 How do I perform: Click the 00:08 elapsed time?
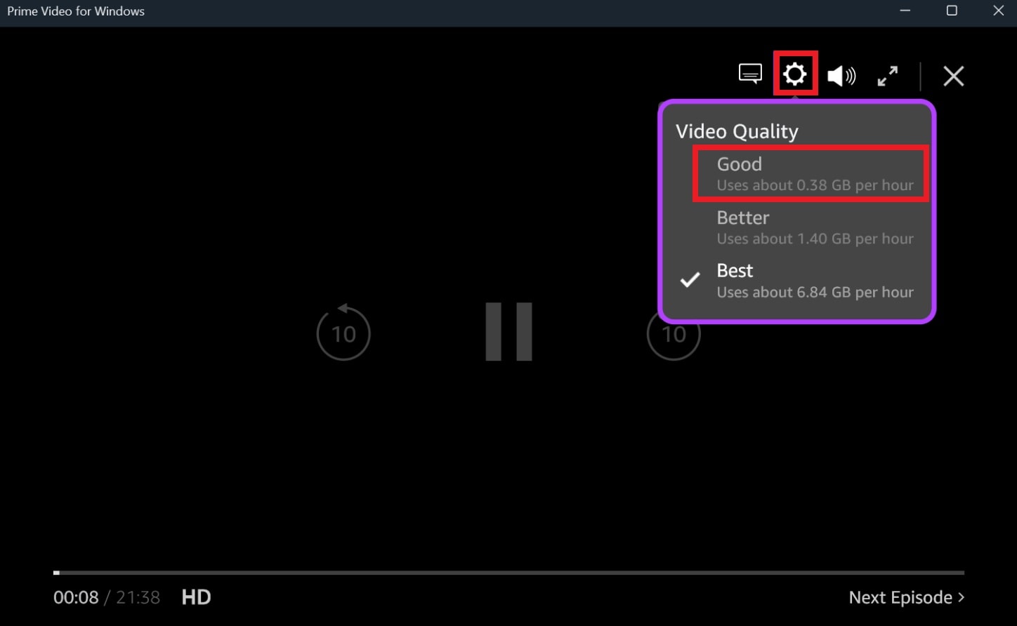76,598
